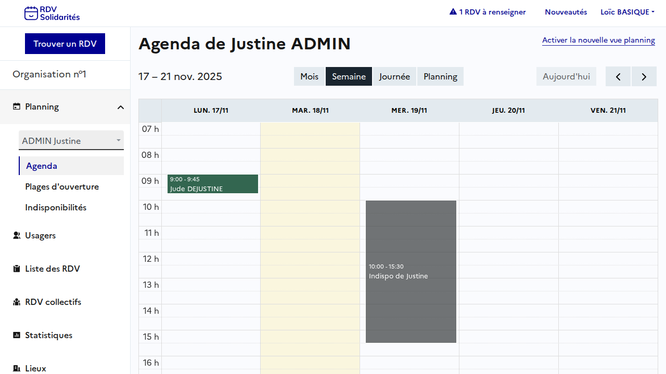Click the Lieux building icon
666x374 pixels.
[17, 368]
